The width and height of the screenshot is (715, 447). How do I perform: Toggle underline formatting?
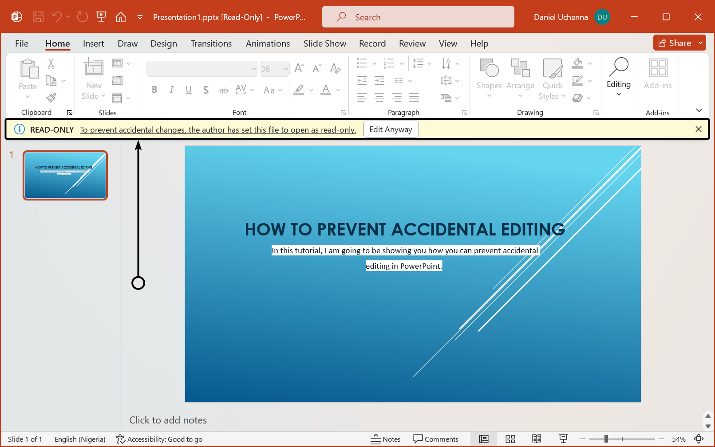[x=189, y=90]
